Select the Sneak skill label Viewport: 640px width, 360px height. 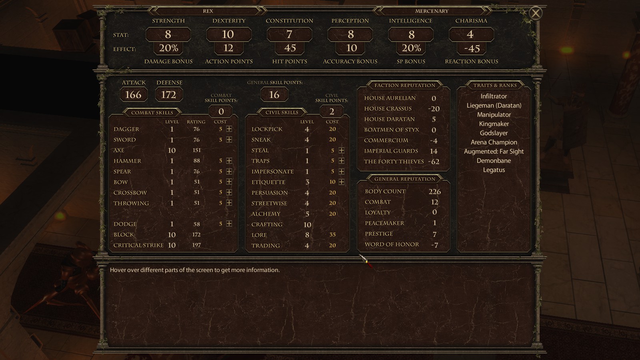click(x=261, y=140)
